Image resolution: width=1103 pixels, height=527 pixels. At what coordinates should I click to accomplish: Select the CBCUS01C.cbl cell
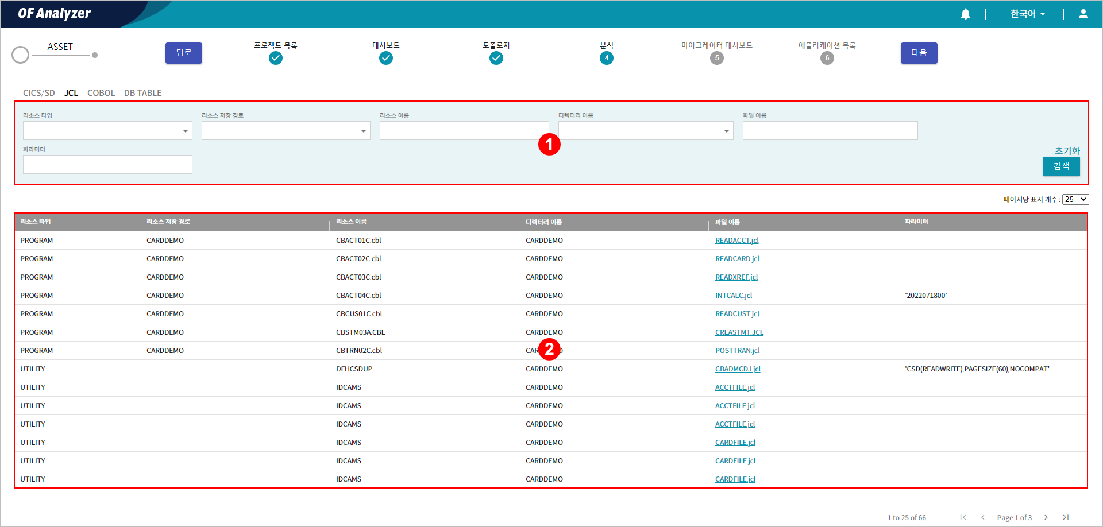tap(359, 314)
